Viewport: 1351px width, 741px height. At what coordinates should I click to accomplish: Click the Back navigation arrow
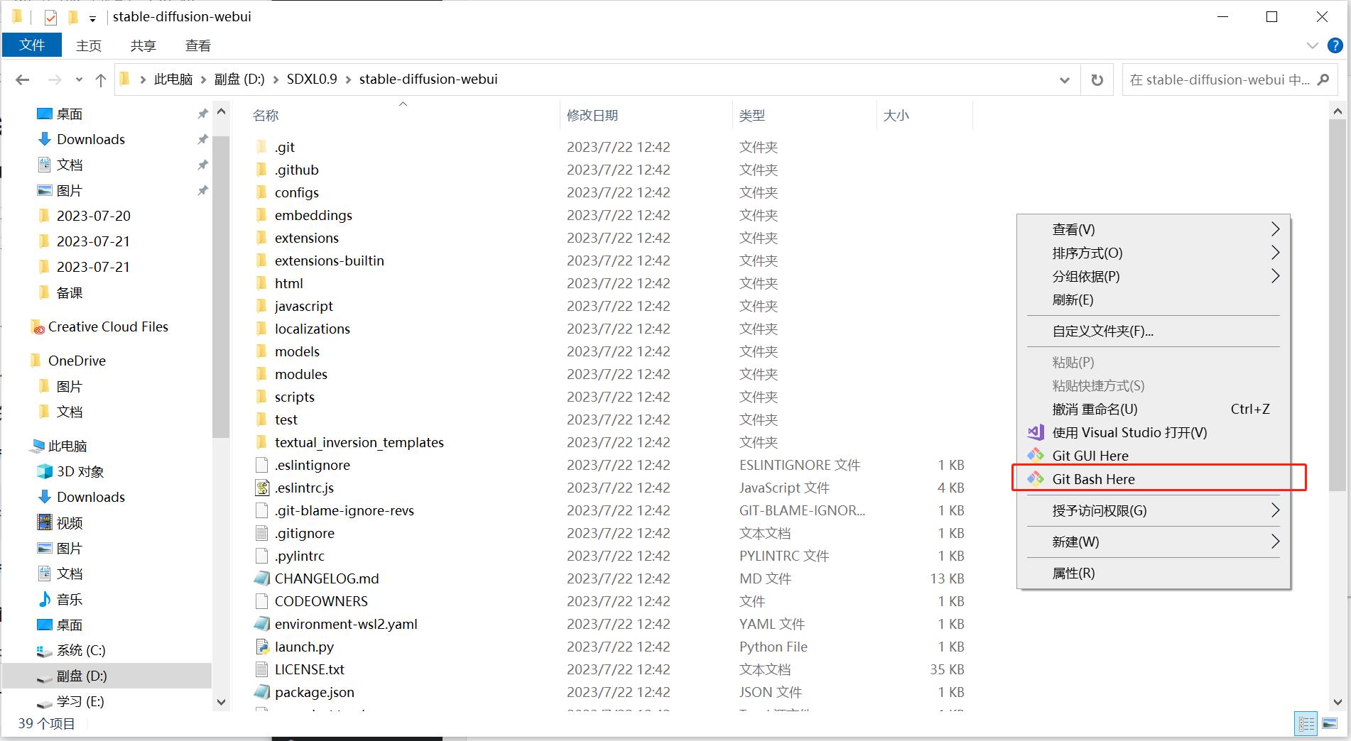point(23,79)
